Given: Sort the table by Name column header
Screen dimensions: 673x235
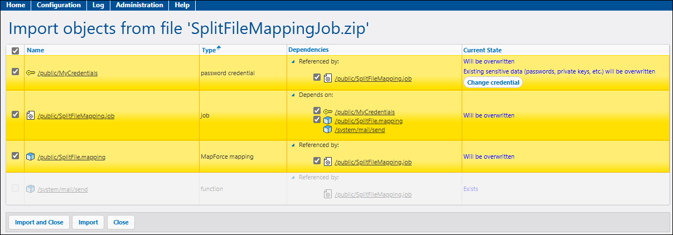Looking at the screenshot, I should 35,50.
